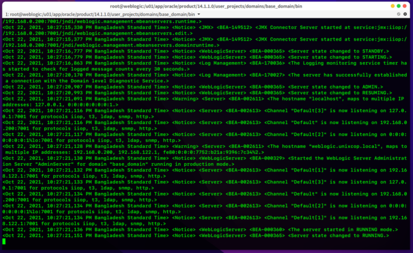413x253 pixels.
Task: Click the 'BEA-000360' message code
Action: pyautogui.click(x=267, y=230)
